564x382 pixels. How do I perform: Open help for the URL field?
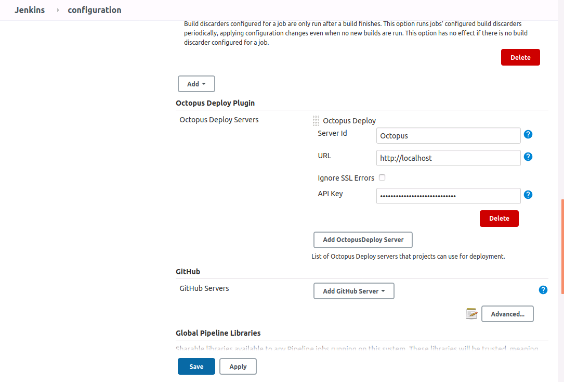pyautogui.click(x=528, y=157)
